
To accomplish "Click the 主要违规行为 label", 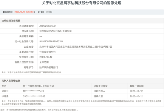I will [27, 52].
